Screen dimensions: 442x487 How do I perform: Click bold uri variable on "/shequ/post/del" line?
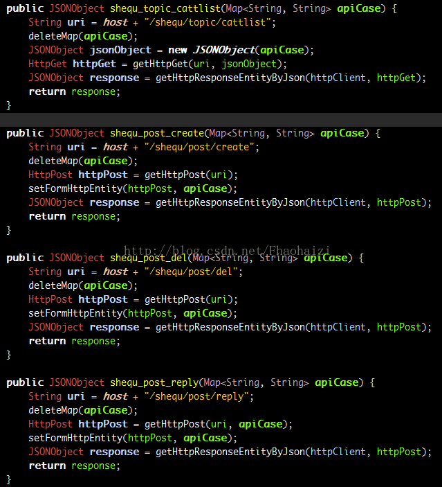pyautogui.click(x=76, y=272)
